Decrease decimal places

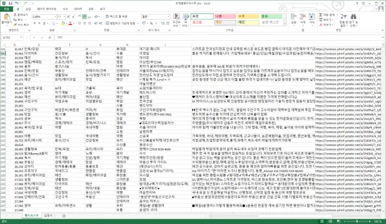pyautogui.click(x=167, y=24)
